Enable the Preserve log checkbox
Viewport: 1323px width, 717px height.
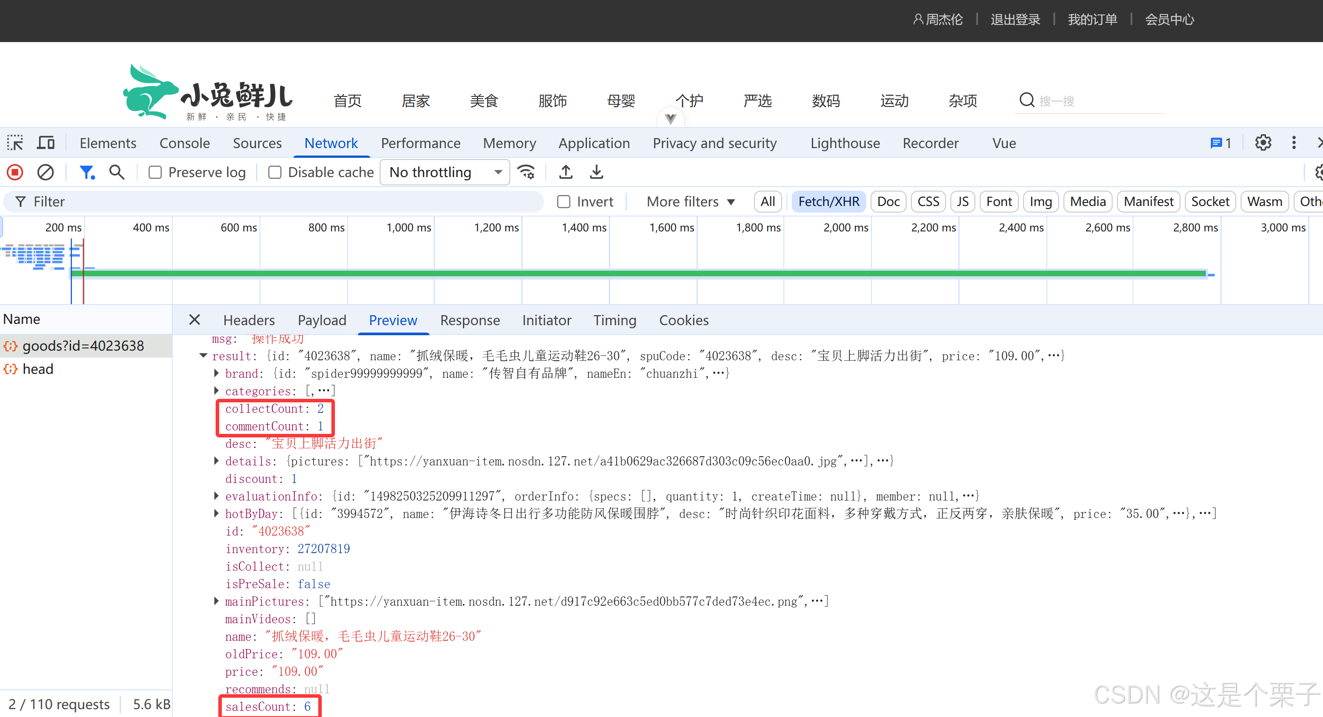[155, 173]
